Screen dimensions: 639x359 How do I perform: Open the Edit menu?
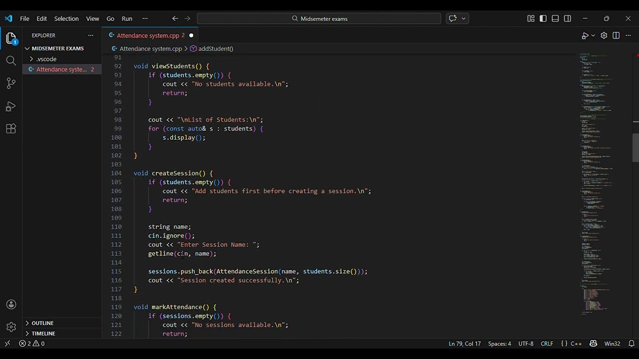click(41, 18)
